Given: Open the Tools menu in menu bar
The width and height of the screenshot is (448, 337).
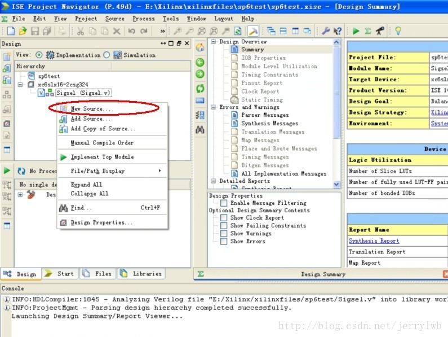Looking at the screenshot, I should 171,19.
